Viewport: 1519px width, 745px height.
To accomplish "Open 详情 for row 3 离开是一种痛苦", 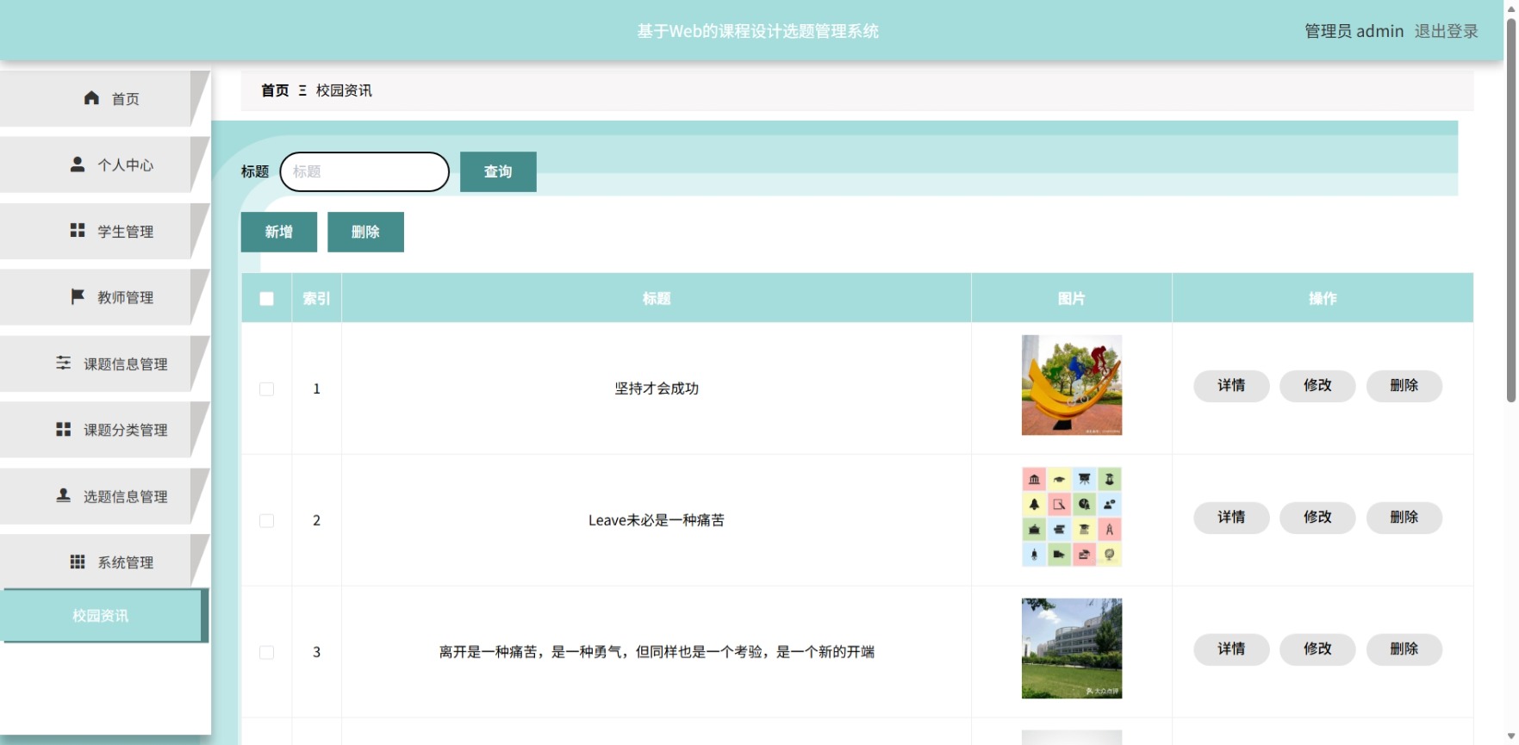I will pyautogui.click(x=1231, y=649).
